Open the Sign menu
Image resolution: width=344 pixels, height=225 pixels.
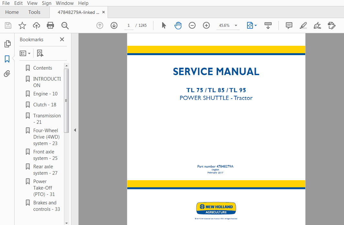pyautogui.click(x=47, y=3)
